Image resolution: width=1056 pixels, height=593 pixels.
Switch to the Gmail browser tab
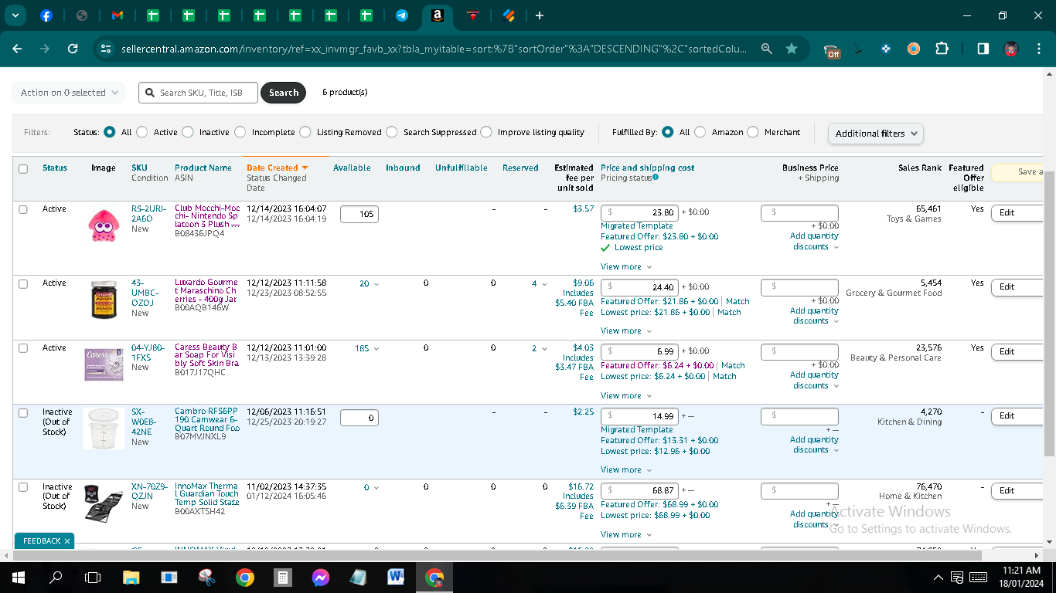tap(118, 15)
